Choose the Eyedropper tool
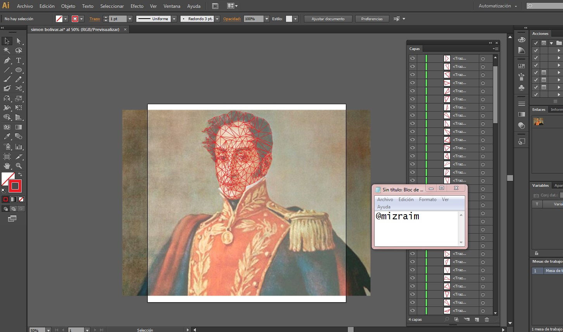The image size is (563, 332). [7, 136]
